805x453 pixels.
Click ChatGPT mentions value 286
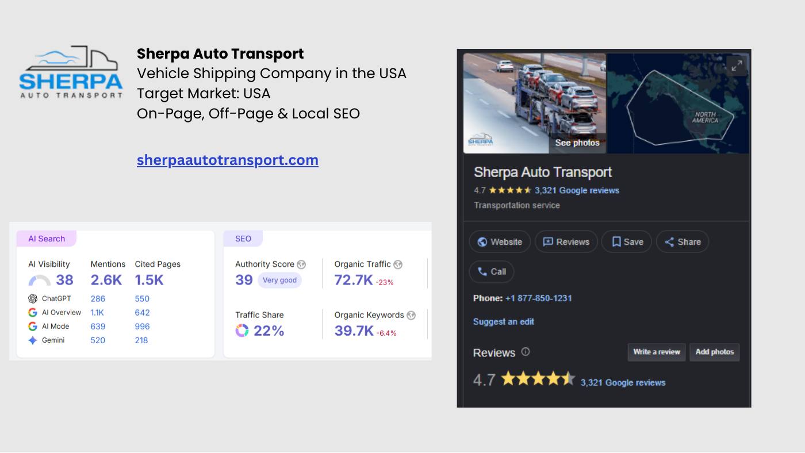coord(98,298)
